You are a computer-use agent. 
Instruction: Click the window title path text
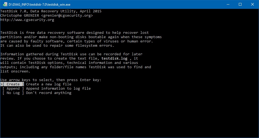[40, 5]
